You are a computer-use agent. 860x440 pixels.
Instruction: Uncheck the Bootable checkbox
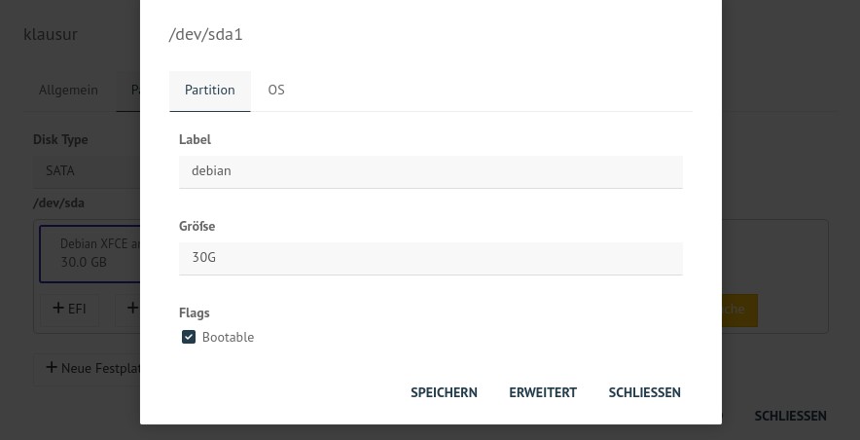point(189,337)
